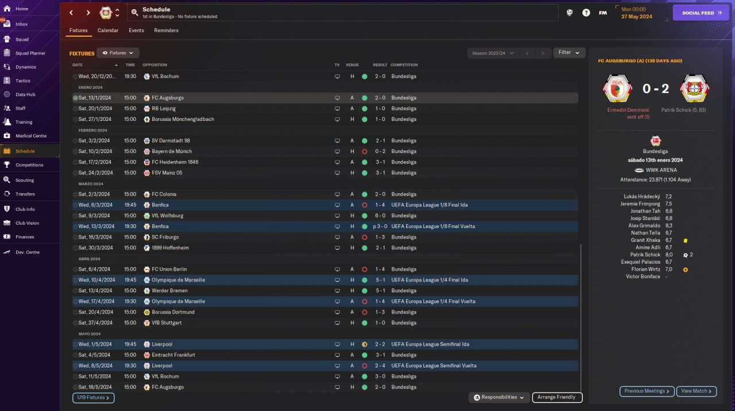Image resolution: width=735 pixels, height=411 pixels.
Task: Open the Filter dropdown
Action: (x=569, y=53)
